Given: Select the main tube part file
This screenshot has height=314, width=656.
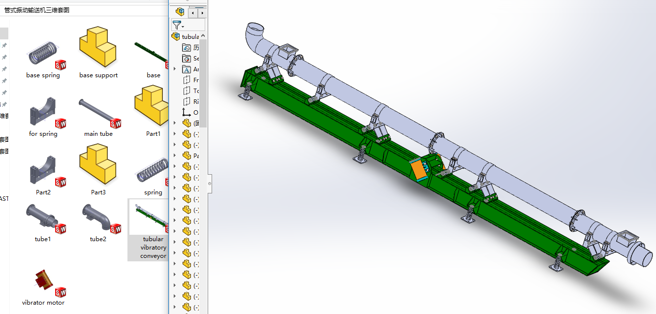Looking at the screenshot, I should click(x=98, y=117).
